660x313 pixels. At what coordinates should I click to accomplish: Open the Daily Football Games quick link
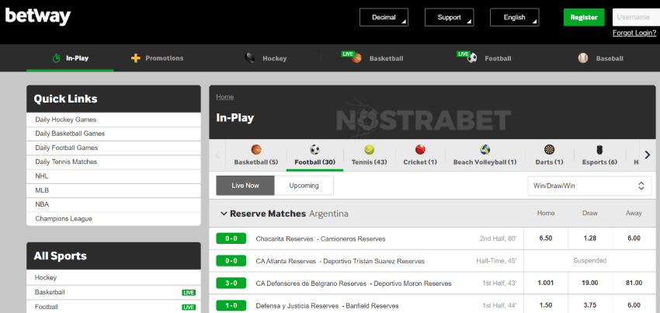[113, 148]
